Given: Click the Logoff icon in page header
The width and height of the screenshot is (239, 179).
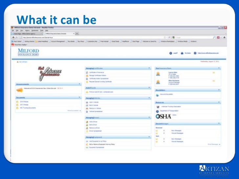Looking at the screenshot, I should (171, 53).
